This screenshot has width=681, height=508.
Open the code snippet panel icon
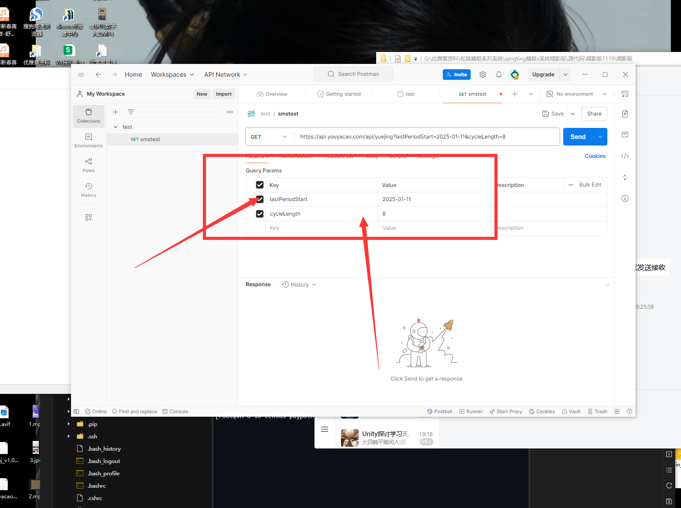[625, 156]
